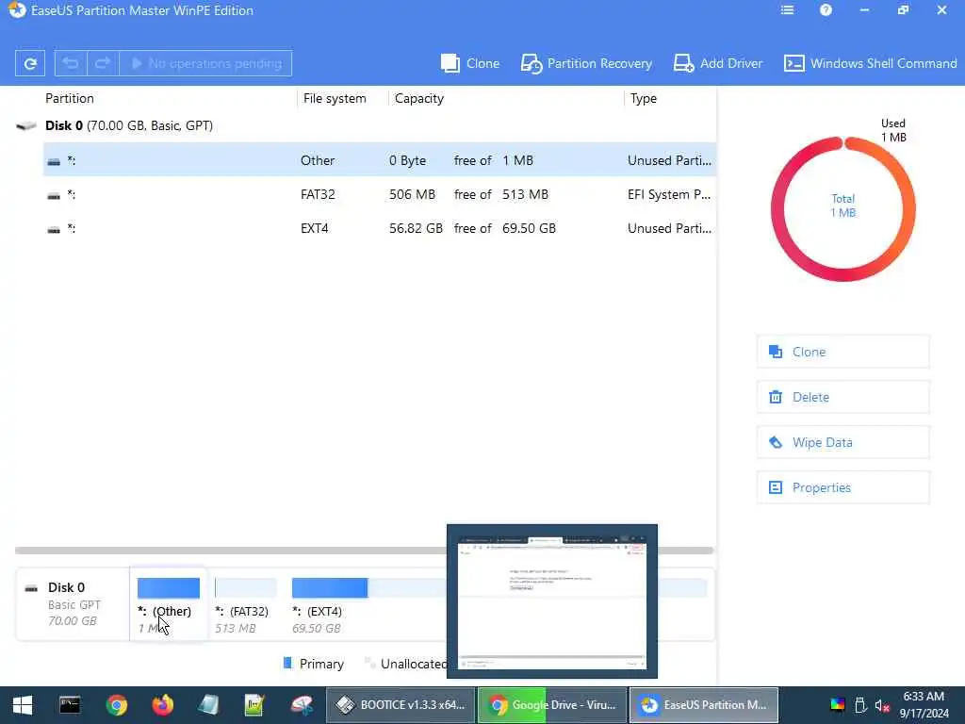Screen dimensions: 965x724
Task: Switch to Google Drive Chrome taskbar window
Action: tap(552, 705)
